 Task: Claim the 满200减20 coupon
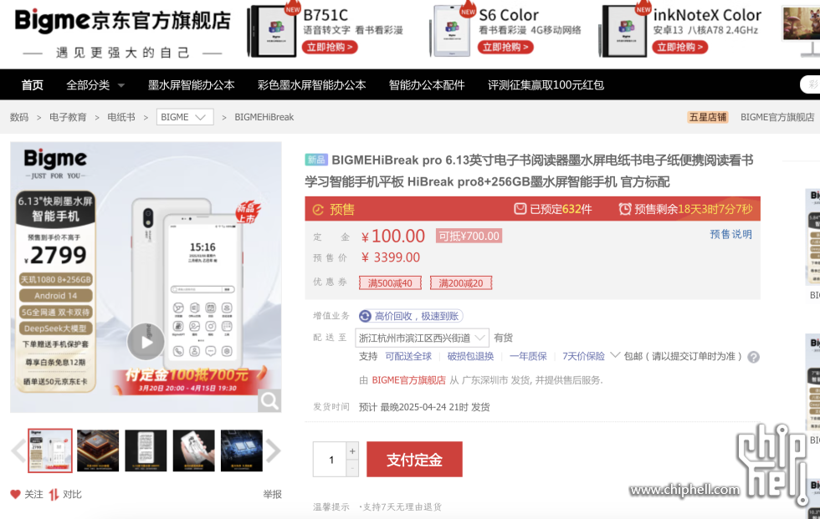(461, 283)
